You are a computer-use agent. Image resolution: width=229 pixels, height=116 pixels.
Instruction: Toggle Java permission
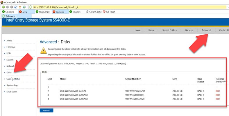[x=23, y=12]
